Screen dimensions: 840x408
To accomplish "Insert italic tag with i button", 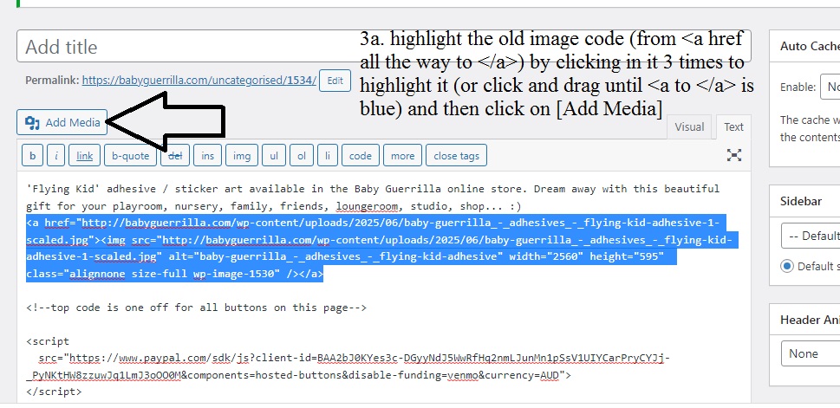I will [x=55, y=156].
